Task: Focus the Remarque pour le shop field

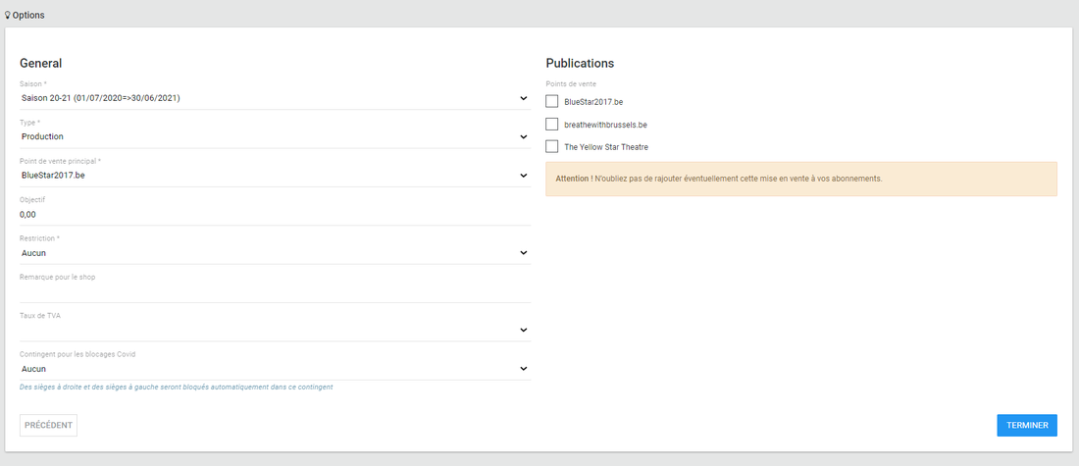Action: point(275,291)
